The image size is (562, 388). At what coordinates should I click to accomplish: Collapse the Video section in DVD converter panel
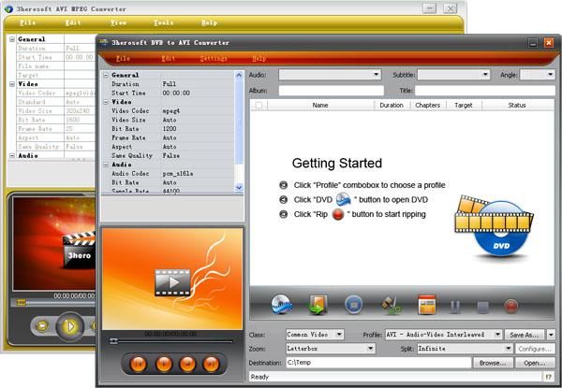pos(106,102)
